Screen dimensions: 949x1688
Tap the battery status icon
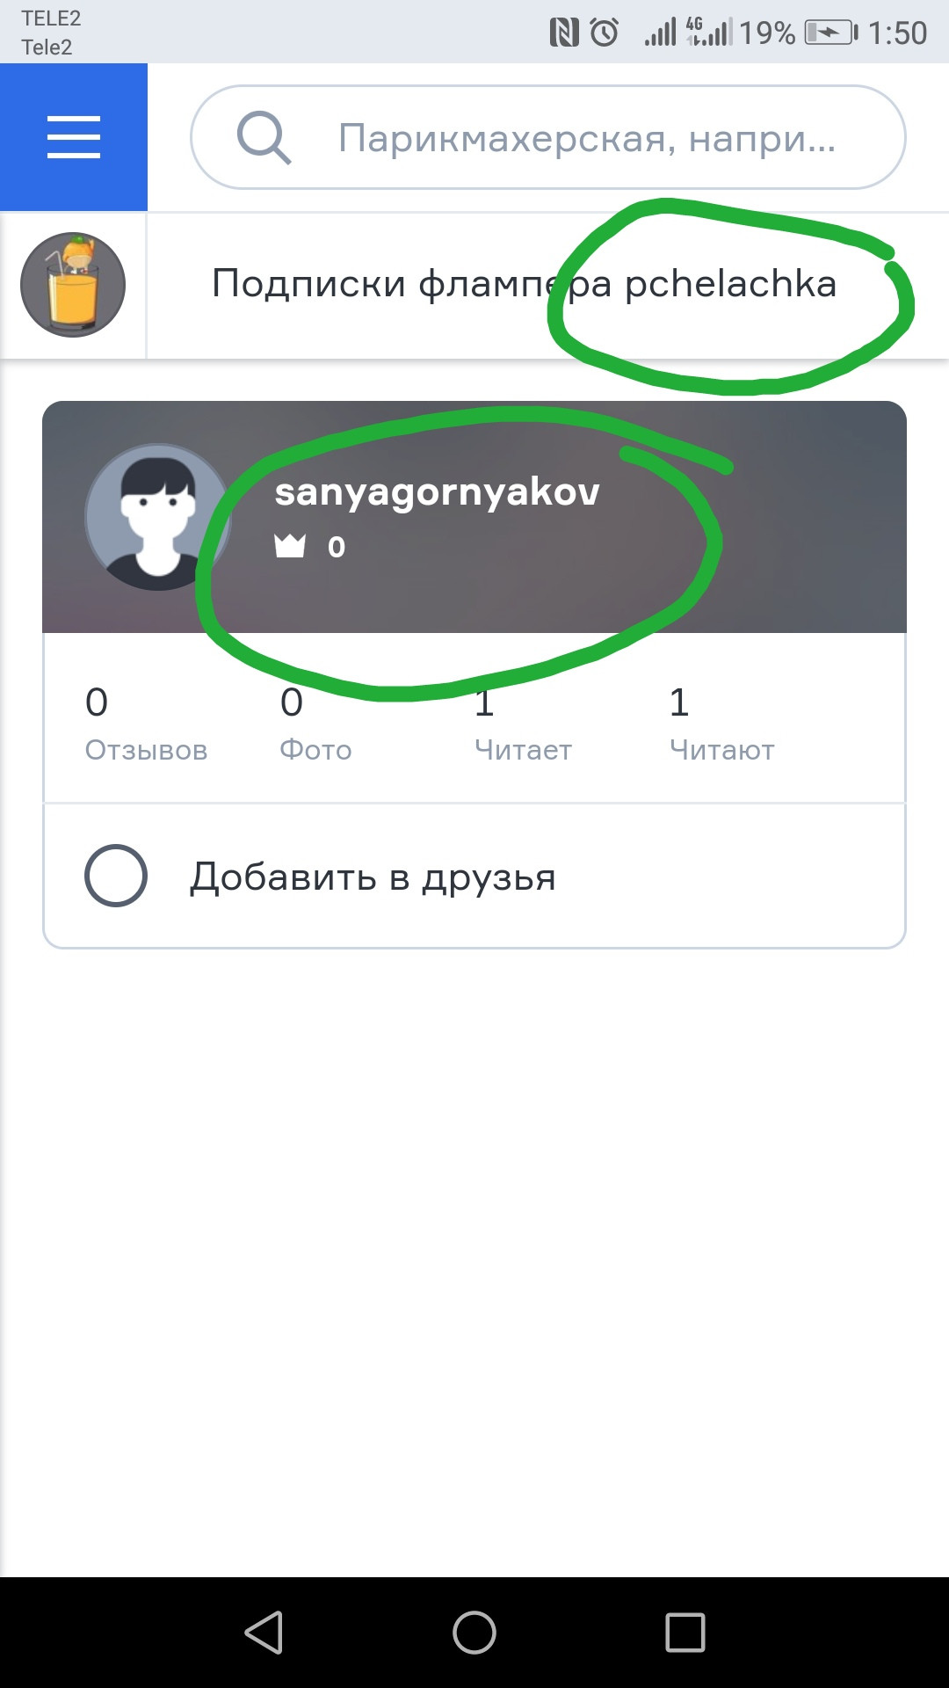point(830,33)
